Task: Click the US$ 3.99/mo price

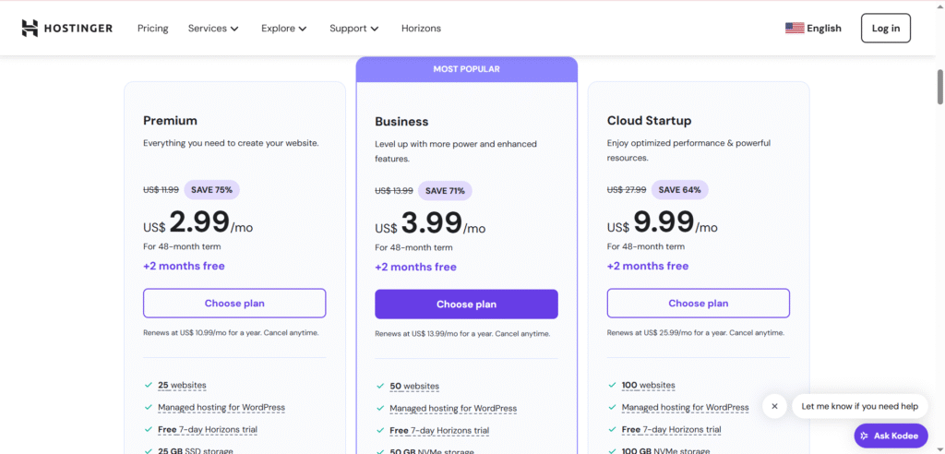Action: (x=430, y=223)
